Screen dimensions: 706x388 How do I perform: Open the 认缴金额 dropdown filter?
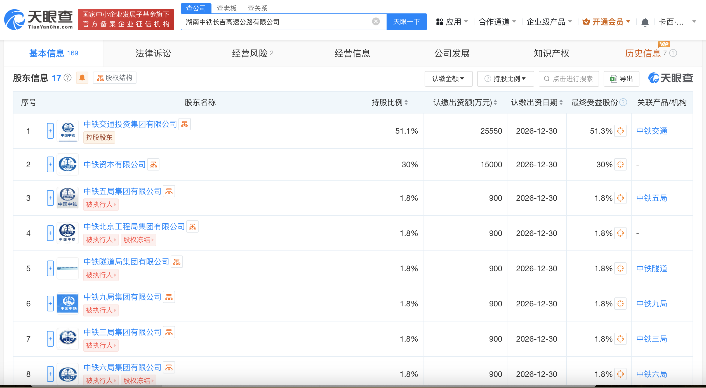pos(448,79)
